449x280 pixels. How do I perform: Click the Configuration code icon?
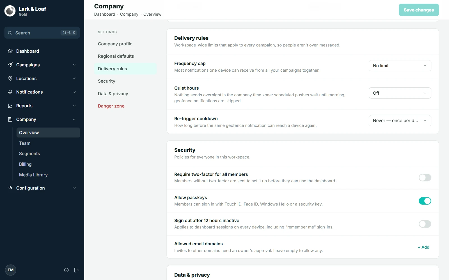tap(10, 188)
